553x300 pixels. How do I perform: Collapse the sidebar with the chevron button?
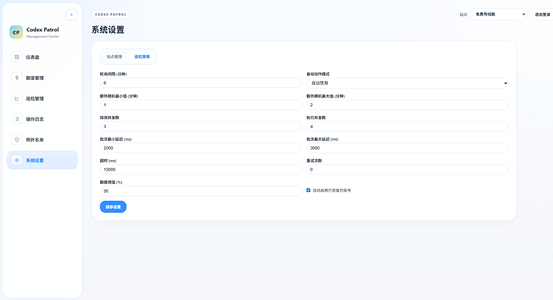coord(71,14)
